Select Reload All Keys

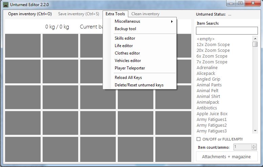tap(140, 78)
